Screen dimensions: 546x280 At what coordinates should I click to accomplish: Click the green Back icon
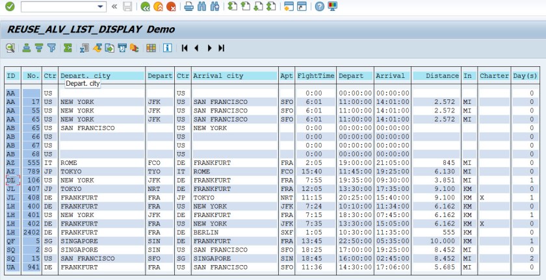point(145,6)
